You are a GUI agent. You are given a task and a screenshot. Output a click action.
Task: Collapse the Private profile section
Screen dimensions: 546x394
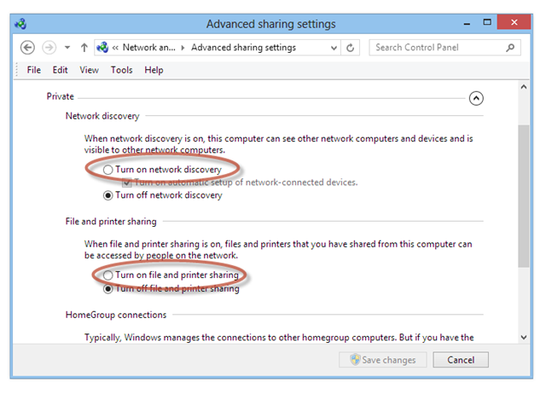point(476,99)
